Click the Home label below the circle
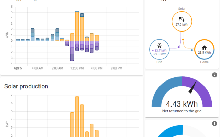Screen dimensions: 220x137 [204, 62]
